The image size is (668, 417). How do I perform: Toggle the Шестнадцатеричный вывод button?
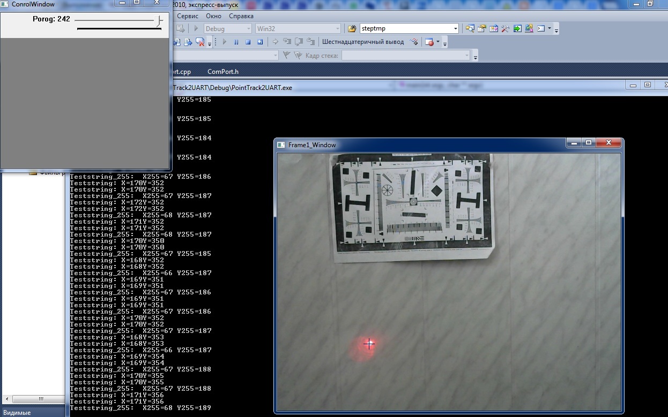[x=363, y=42]
